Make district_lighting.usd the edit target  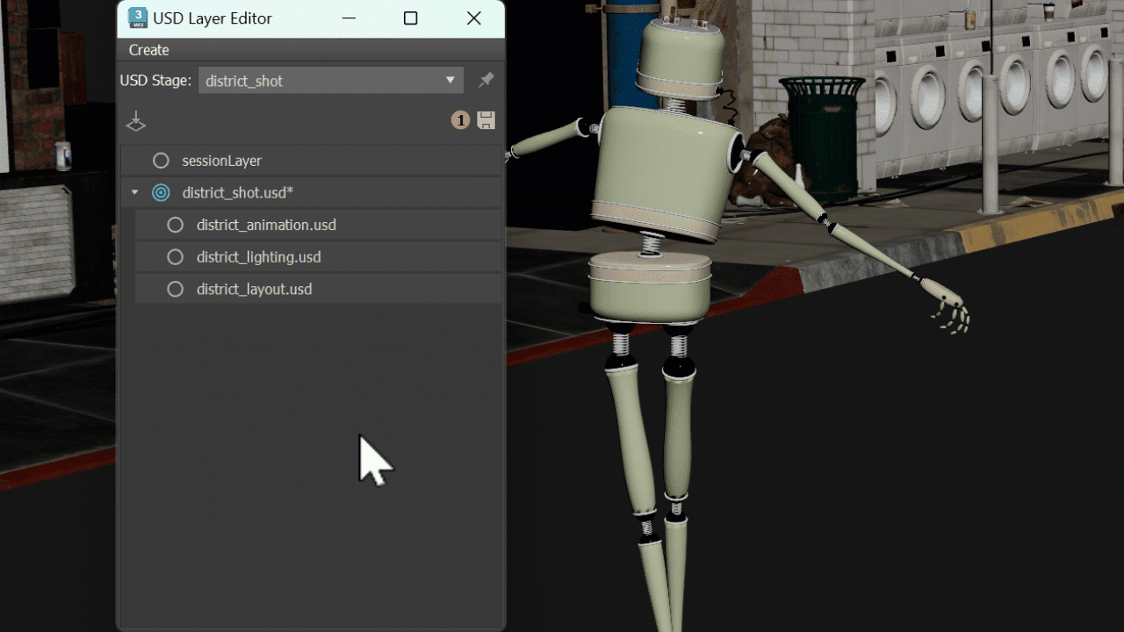176,257
